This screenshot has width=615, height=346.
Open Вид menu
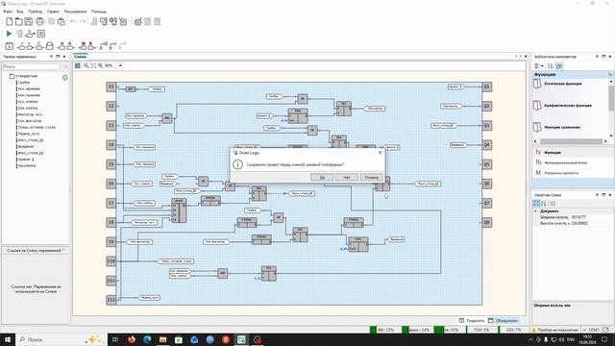pyautogui.click(x=19, y=12)
